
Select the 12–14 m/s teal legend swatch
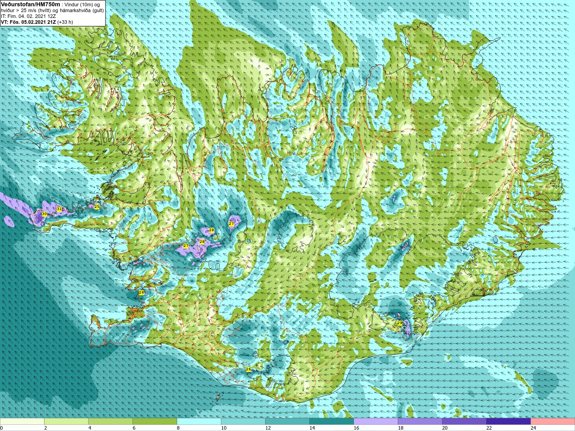click(x=287, y=422)
